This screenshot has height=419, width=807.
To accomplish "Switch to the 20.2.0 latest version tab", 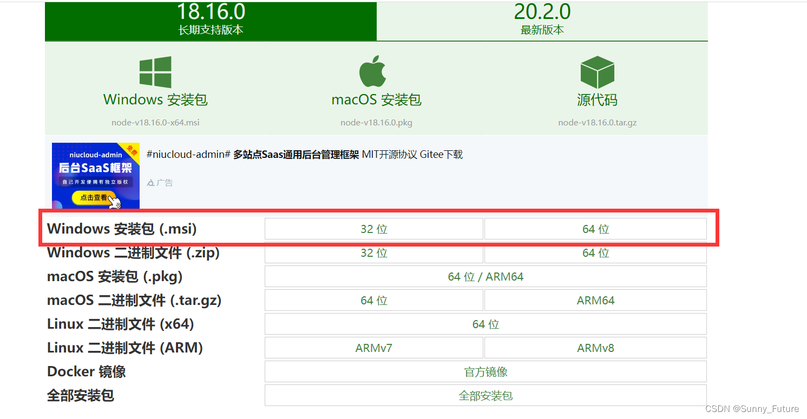I will pos(542,21).
